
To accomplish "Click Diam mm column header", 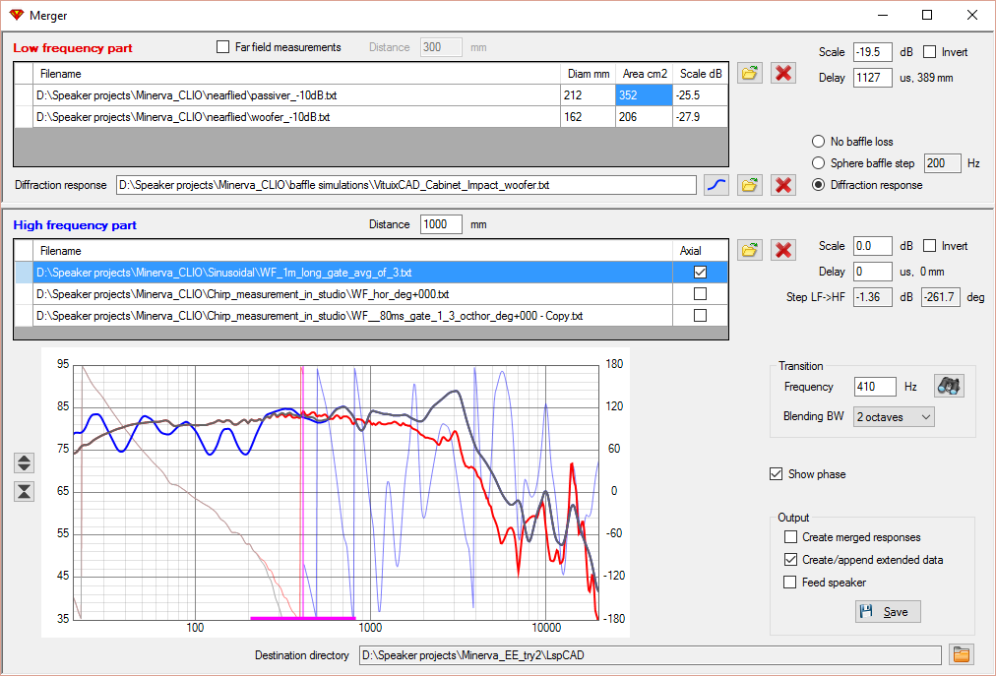I will [588, 74].
